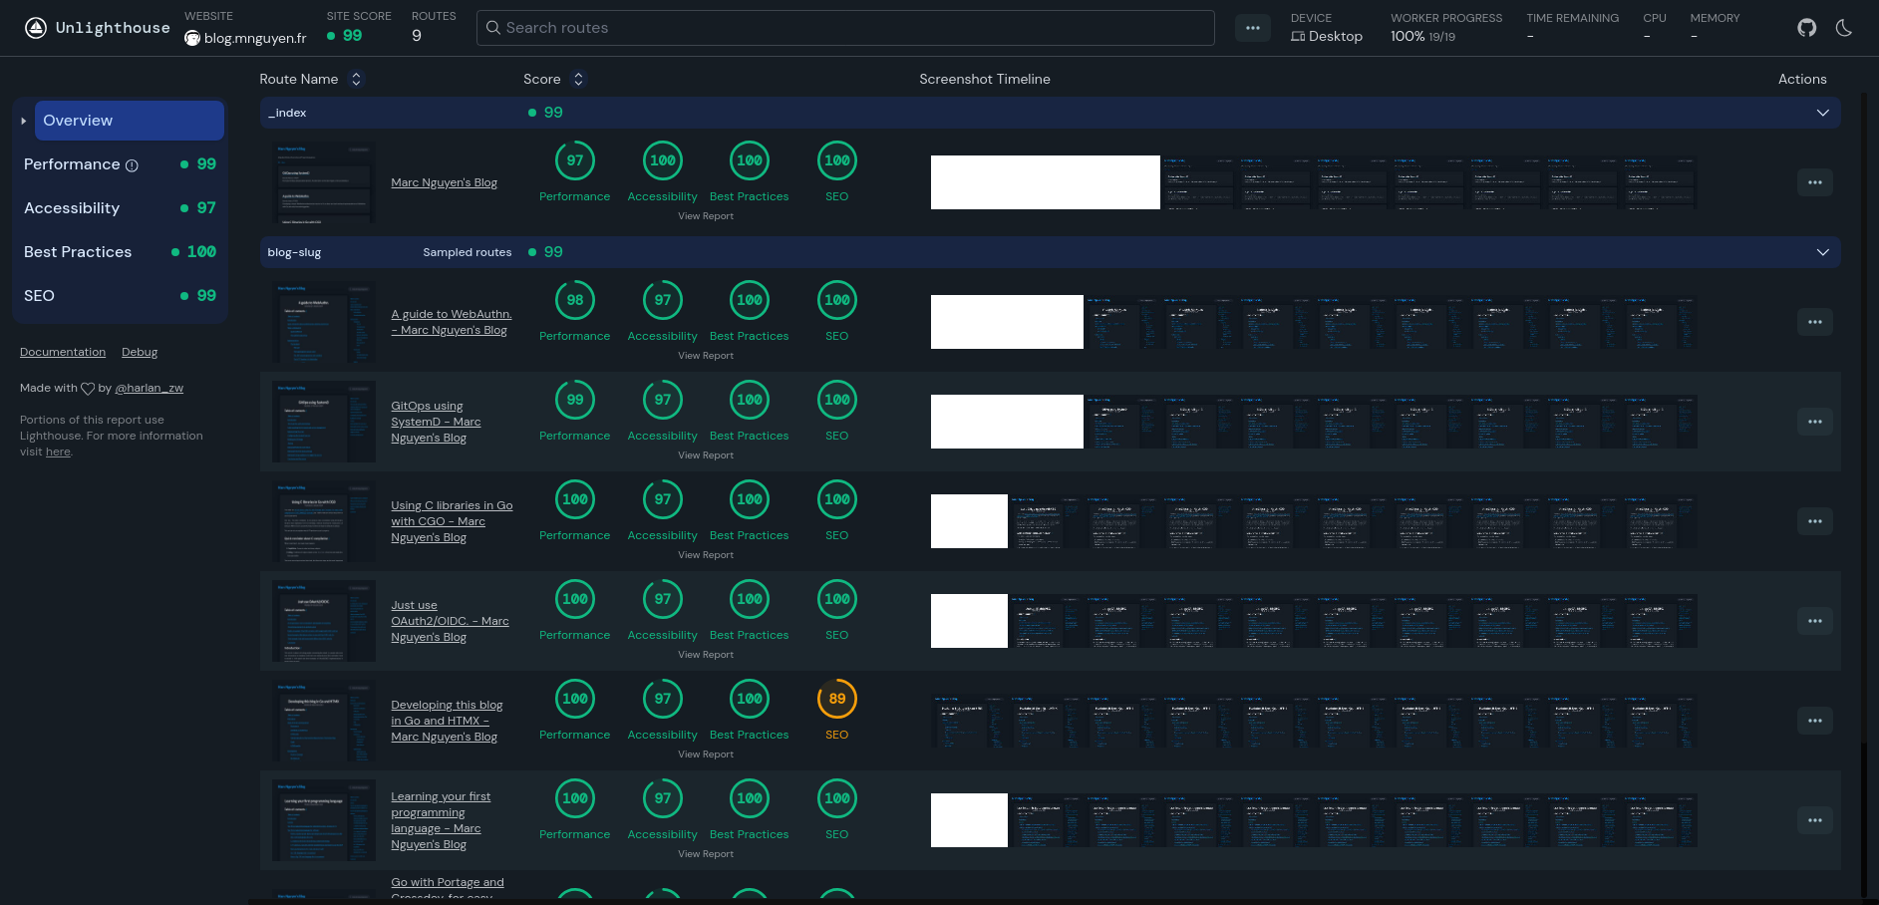1879x905 pixels.
Task: Open GitOps using SystemD route link
Action: (x=436, y=422)
